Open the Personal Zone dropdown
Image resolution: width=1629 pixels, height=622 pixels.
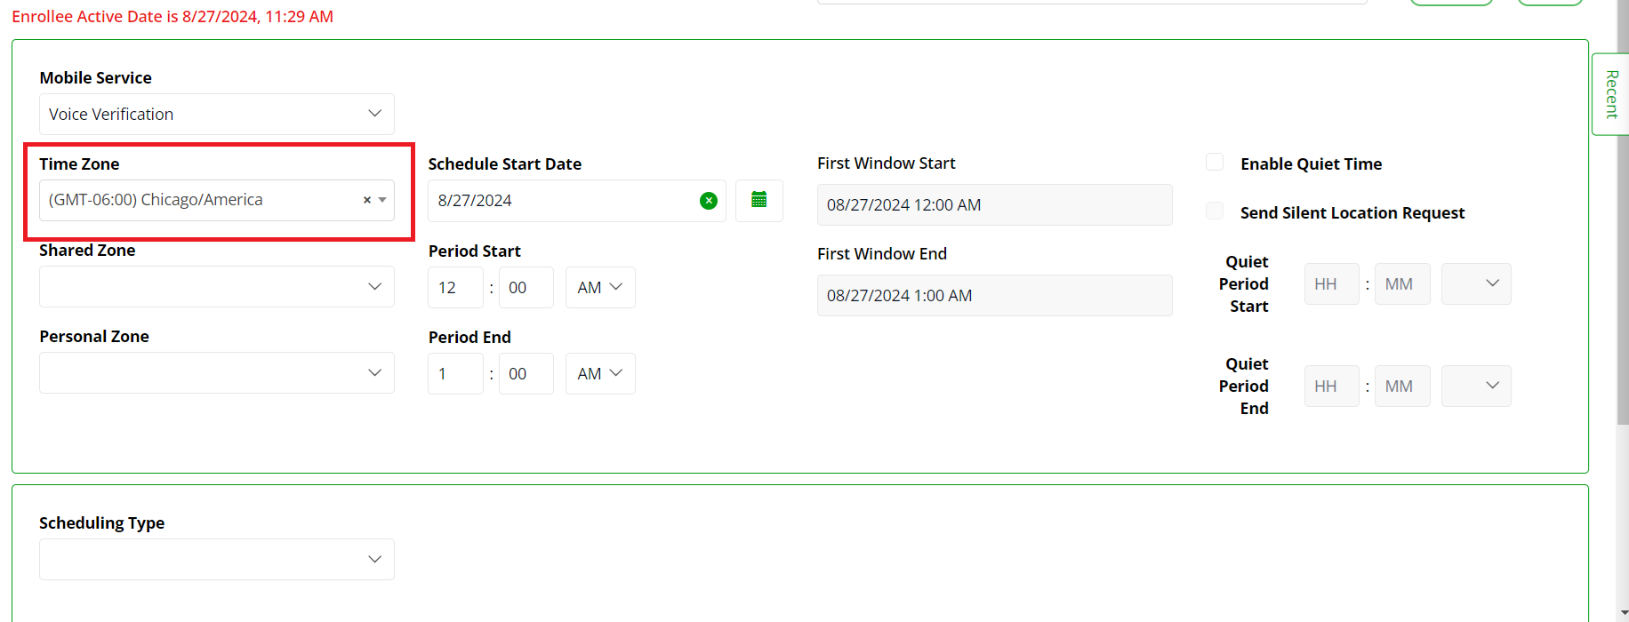pyautogui.click(x=217, y=372)
